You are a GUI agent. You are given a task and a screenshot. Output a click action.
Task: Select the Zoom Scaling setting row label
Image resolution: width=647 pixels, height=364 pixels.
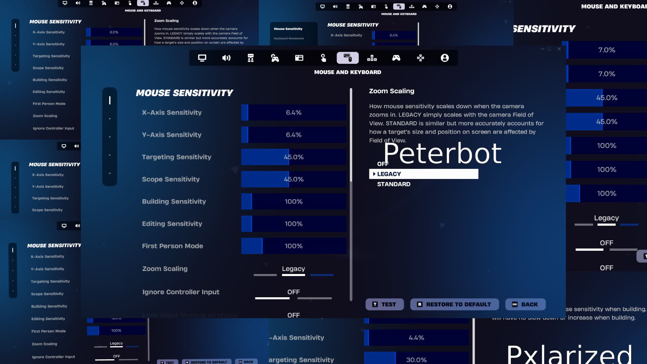(165, 269)
